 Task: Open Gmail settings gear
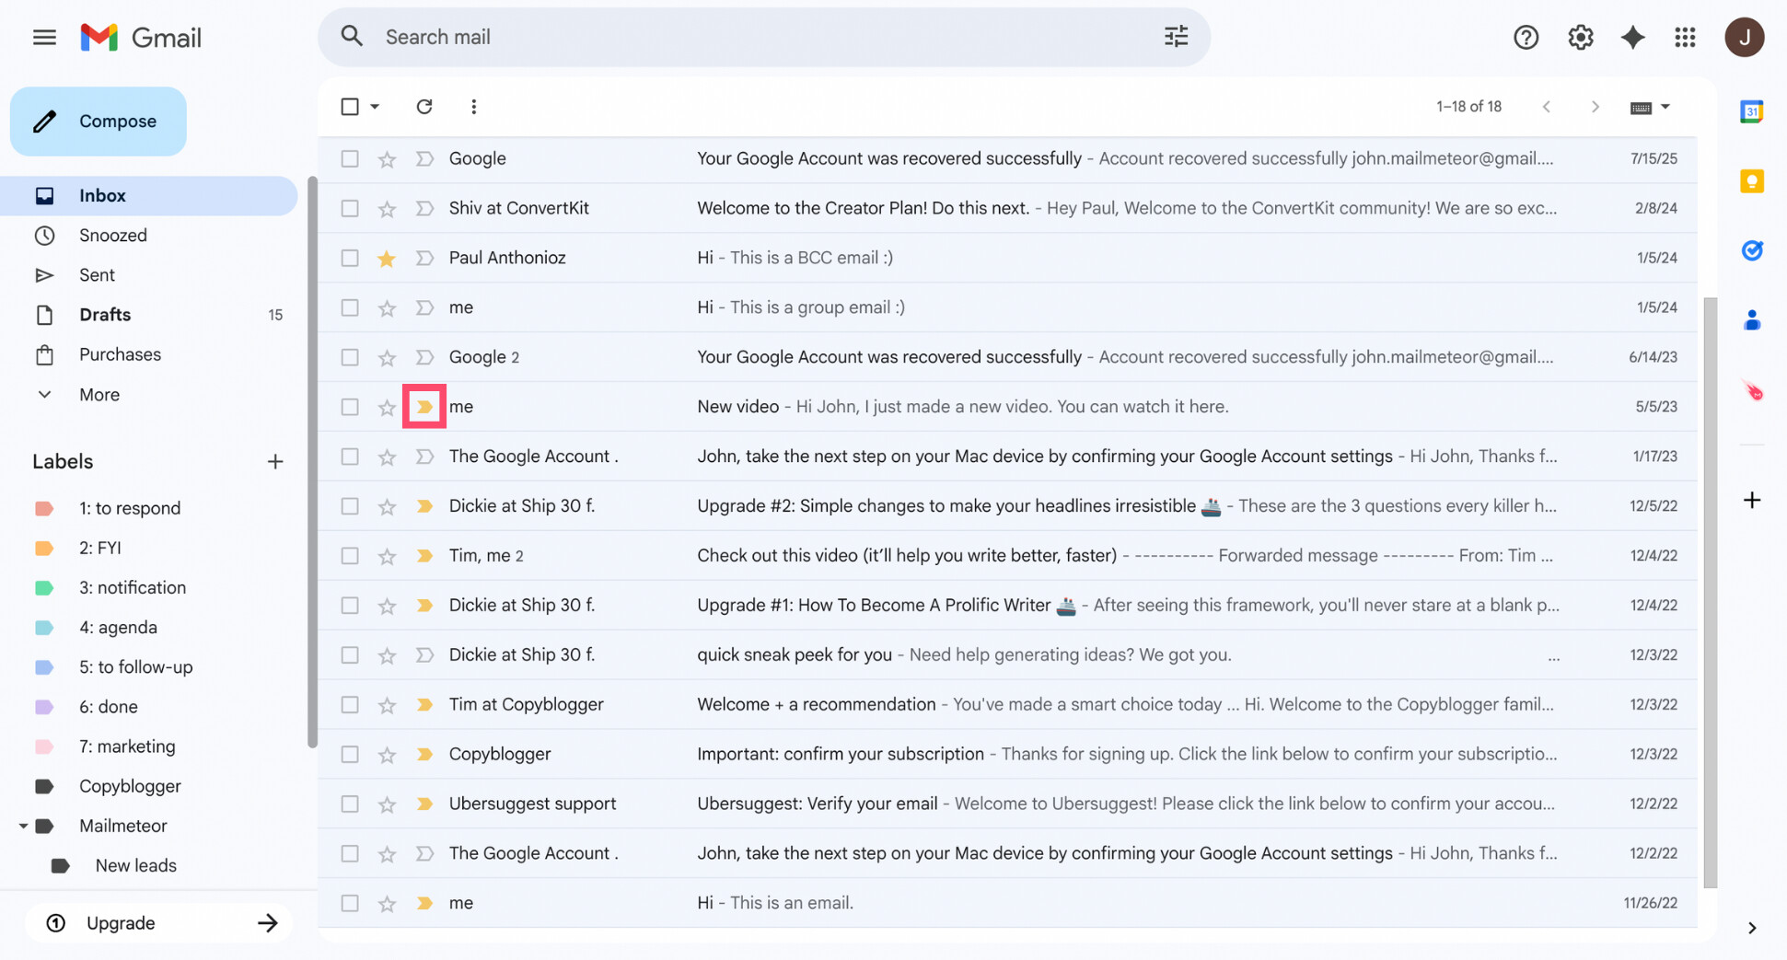[x=1580, y=37]
